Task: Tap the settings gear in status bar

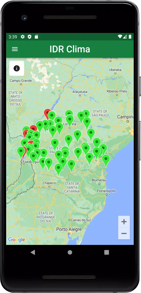Action: click(x=23, y=37)
